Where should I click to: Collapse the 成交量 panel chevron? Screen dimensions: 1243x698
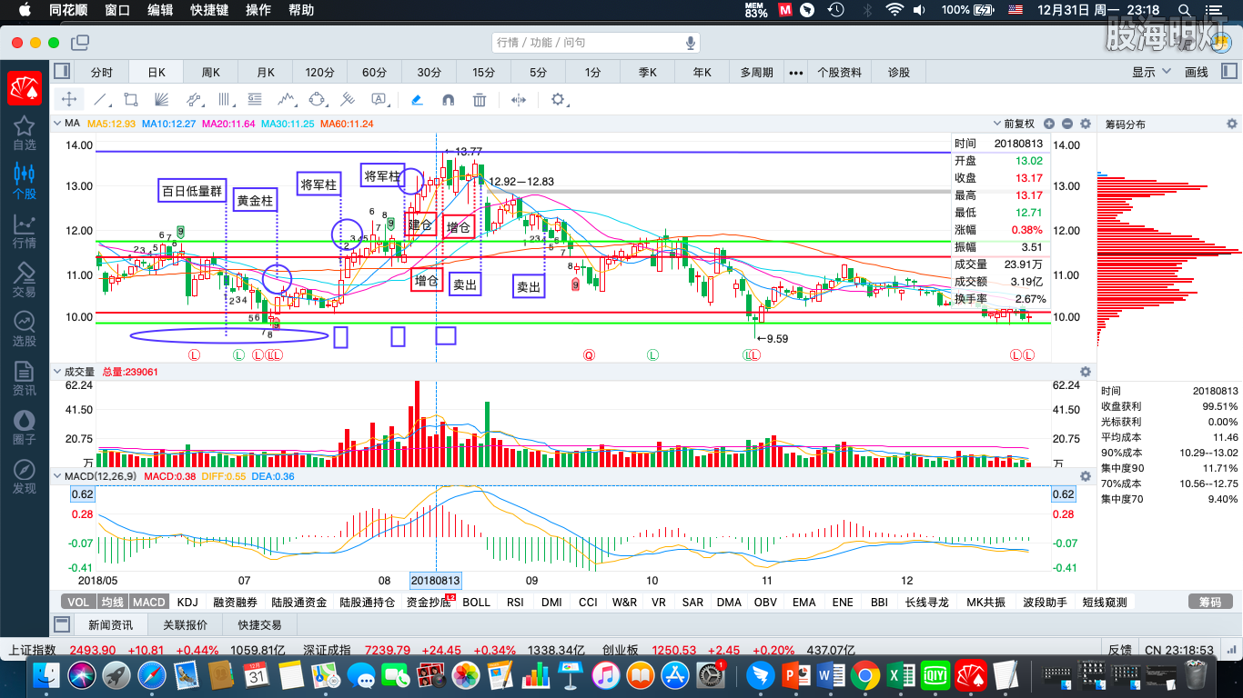(x=56, y=372)
